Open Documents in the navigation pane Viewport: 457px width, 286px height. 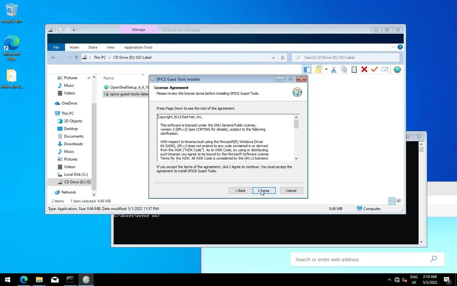click(74, 136)
